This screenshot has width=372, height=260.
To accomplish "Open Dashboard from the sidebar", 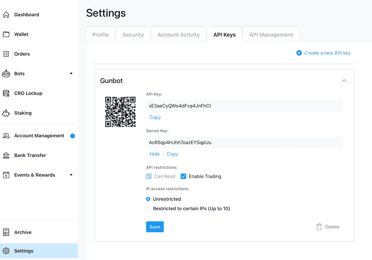I will tap(27, 15).
